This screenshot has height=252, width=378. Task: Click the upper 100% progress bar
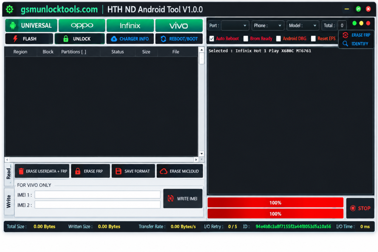275,203
